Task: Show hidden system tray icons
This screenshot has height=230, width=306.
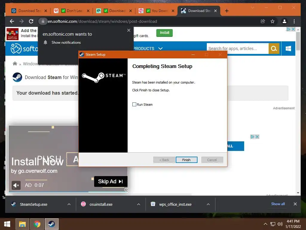Action: (265, 224)
